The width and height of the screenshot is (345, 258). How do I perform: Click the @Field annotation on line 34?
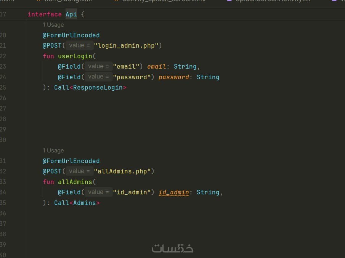pos(69,192)
